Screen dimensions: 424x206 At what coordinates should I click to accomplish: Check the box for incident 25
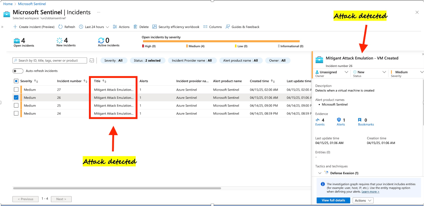(x=16, y=105)
